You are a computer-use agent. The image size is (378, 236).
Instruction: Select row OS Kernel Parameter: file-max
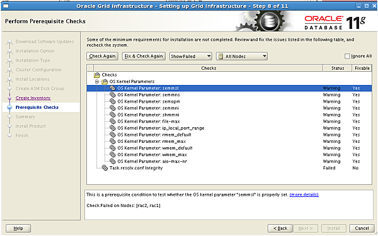229,121
